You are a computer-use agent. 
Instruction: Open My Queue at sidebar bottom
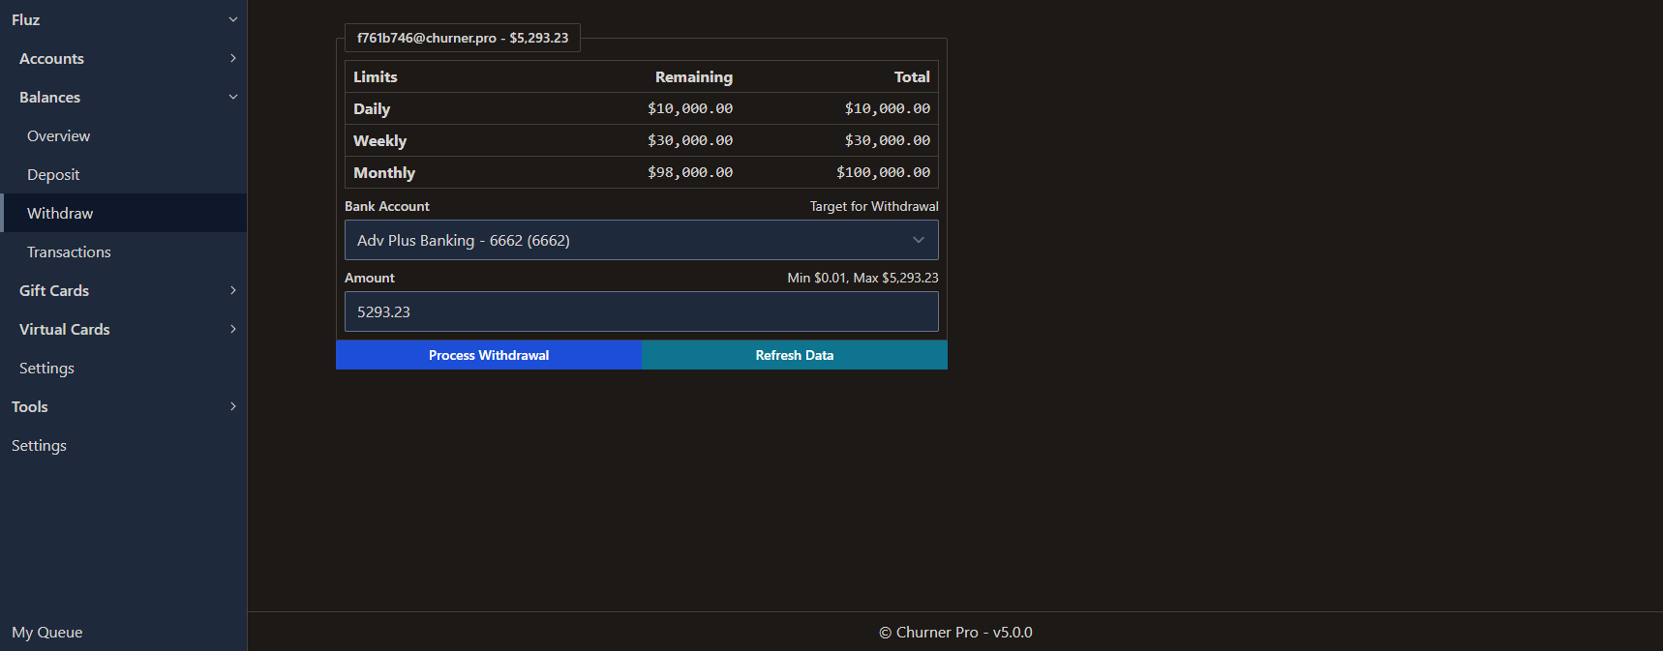click(46, 633)
